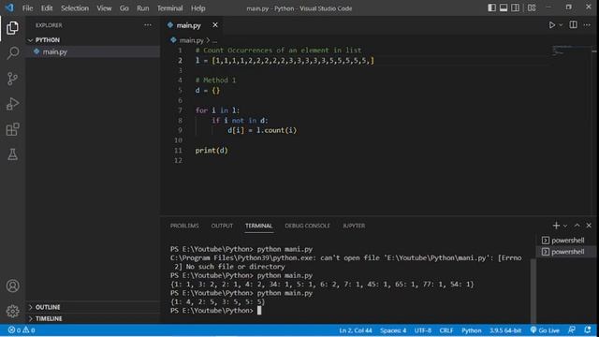Split the editor to the right
The image size is (599, 337).
click(574, 25)
